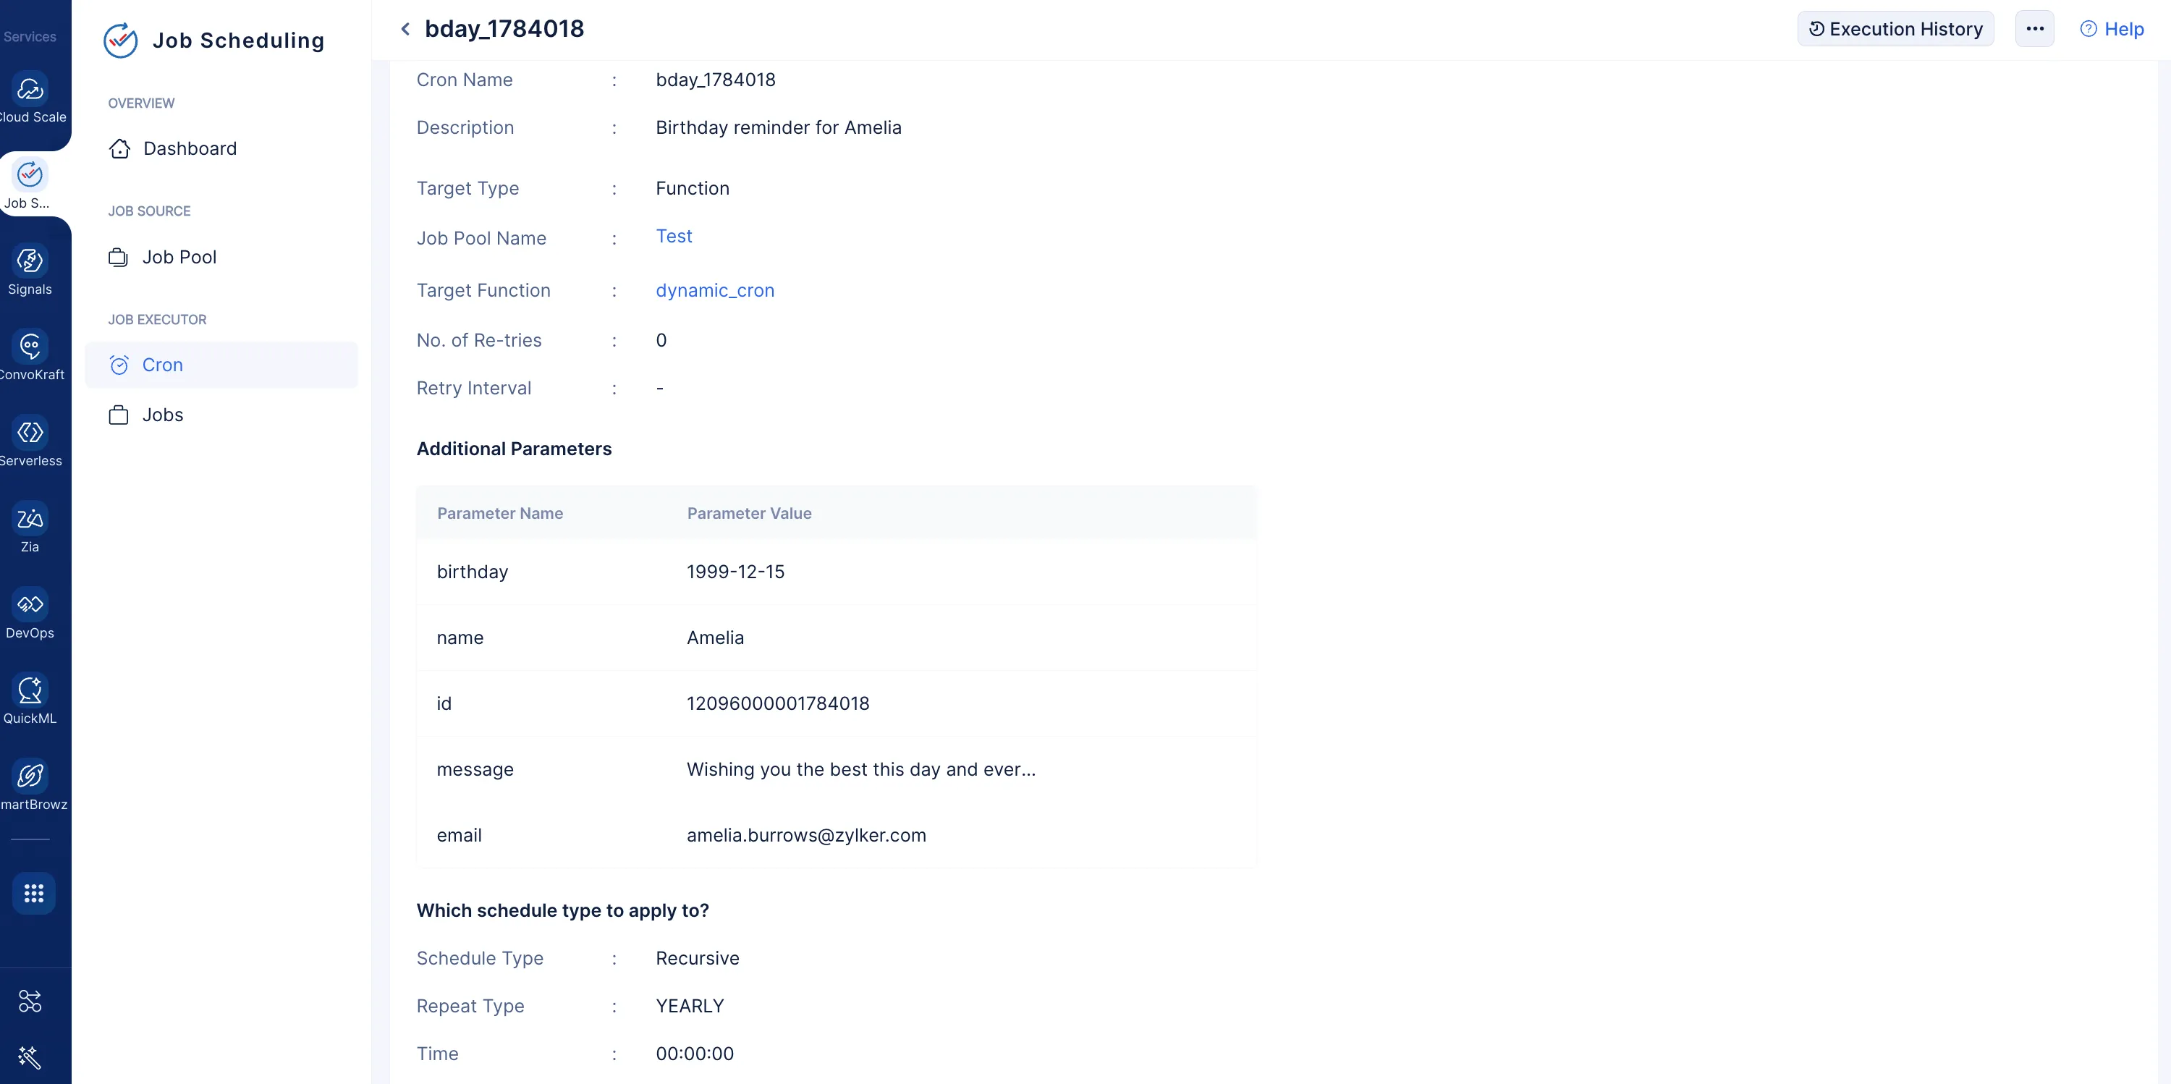Open the Serverless service icon
Screen dimensions: 2171x1084
click(x=30, y=433)
